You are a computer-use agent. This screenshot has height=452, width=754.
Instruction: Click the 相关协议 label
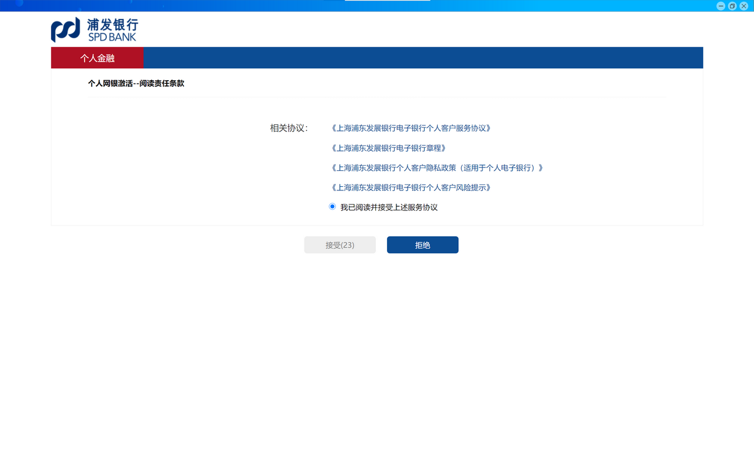click(x=289, y=128)
